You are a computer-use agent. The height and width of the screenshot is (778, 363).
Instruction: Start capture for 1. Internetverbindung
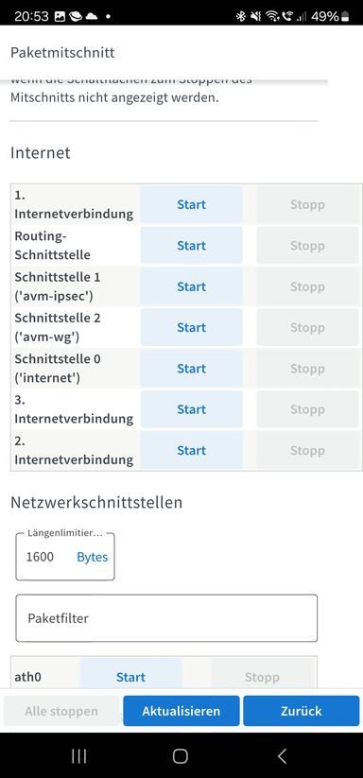click(191, 204)
